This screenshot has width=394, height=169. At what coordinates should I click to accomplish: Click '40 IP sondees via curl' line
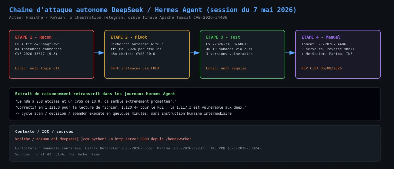click(x=229, y=49)
